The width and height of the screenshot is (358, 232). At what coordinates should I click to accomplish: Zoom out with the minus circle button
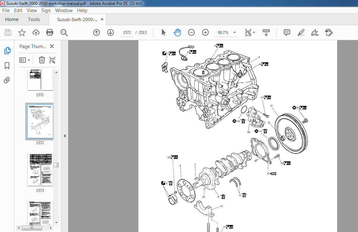pyautogui.click(x=191, y=33)
